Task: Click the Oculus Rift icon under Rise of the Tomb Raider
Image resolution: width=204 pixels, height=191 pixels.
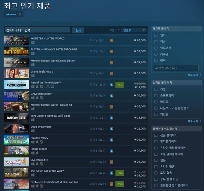Action: coord(52,87)
